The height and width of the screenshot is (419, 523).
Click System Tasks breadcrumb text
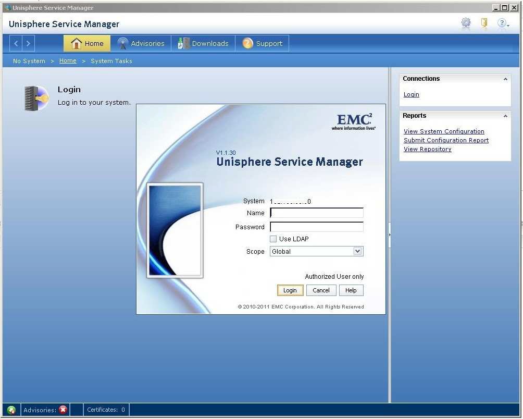tap(111, 61)
